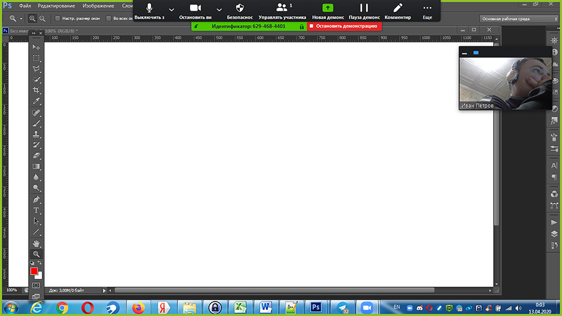
Task: Select the Crop tool
Action: 36,90
